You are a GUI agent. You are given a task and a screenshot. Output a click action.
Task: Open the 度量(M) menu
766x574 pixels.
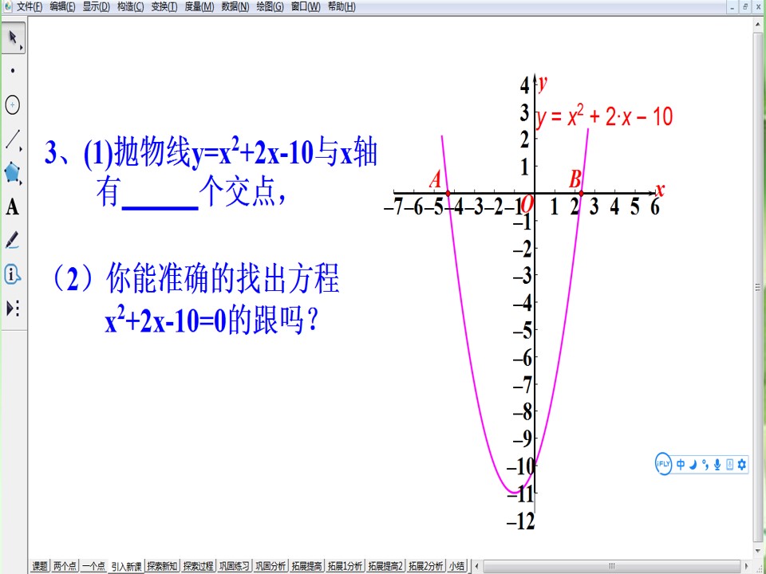point(199,7)
